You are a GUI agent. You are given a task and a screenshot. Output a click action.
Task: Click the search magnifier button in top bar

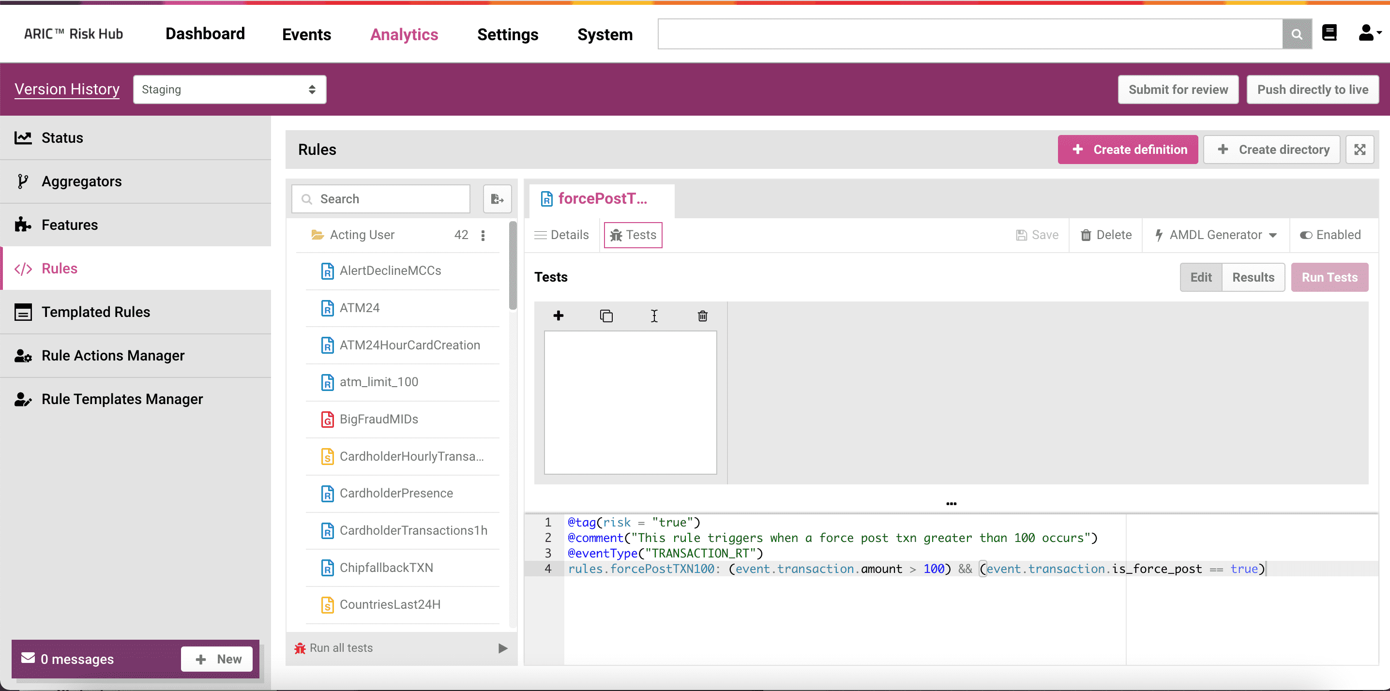pyautogui.click(x=1297, y=34)
